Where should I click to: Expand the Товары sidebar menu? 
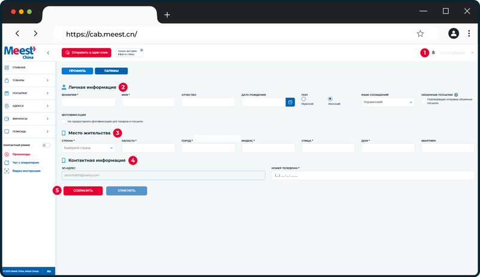[28, 80]
